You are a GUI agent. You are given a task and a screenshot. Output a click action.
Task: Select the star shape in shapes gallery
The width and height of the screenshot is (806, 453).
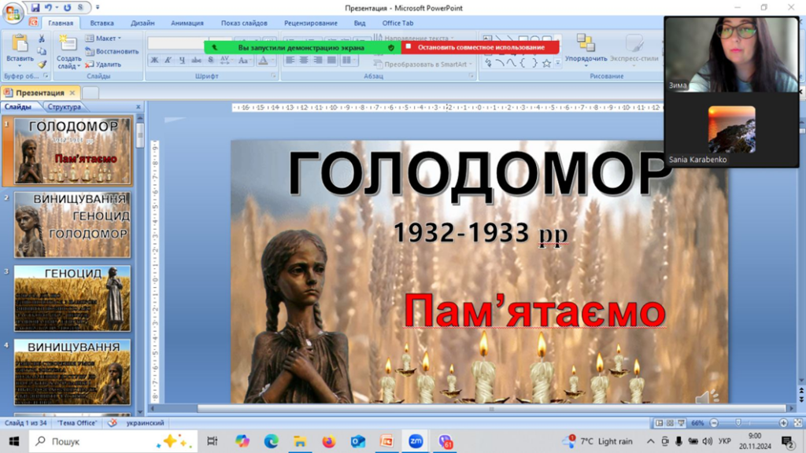coord(546,63)
